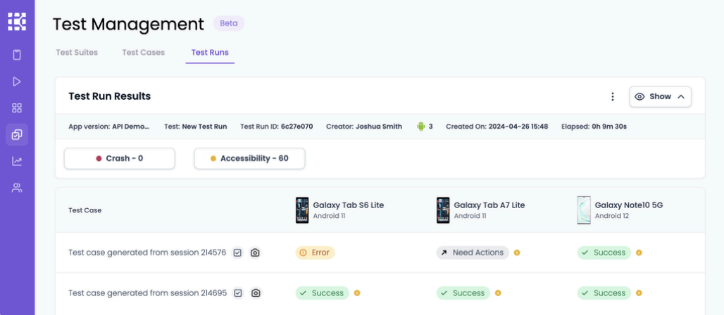Open the Need Actions status badge
The width and height of the screenshot is (724, 315).
click(473, 252)
